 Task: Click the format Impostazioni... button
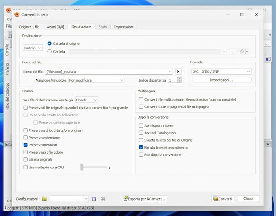tap(221, 80)
